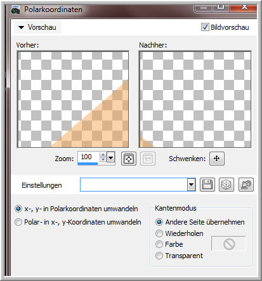Viewport: 262px width, 281px height.
Task: Click the Zoom value field showing 100
Action: pyautogui.click(x=88, y=157)
